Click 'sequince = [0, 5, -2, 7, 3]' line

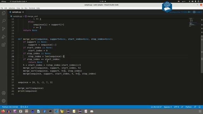pyautogui.click(x=35, y=82)
